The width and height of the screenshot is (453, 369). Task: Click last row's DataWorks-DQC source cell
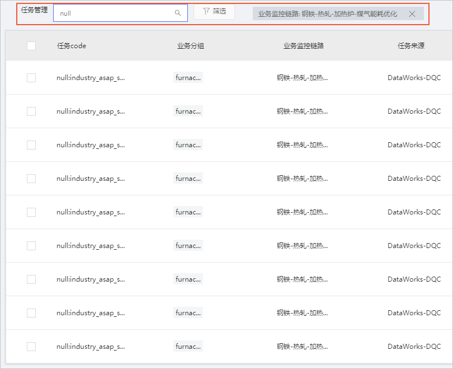coord(414,347)
